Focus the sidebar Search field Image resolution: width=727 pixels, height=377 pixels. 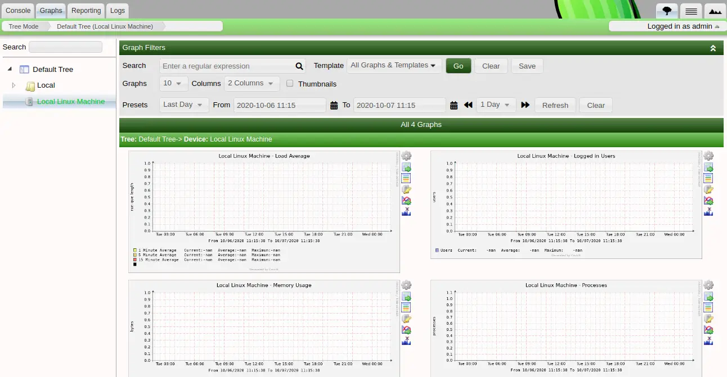(65, 47)
